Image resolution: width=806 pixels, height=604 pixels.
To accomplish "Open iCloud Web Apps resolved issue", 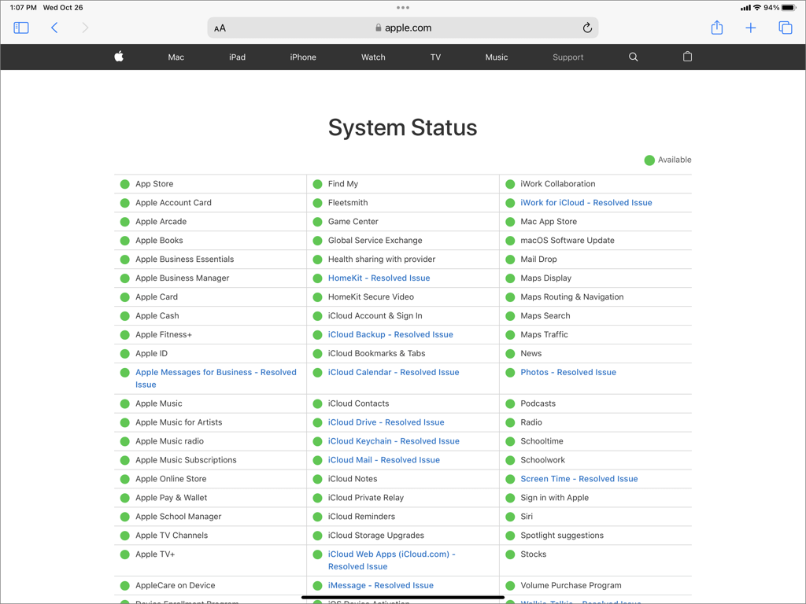I will click(392, 560).
